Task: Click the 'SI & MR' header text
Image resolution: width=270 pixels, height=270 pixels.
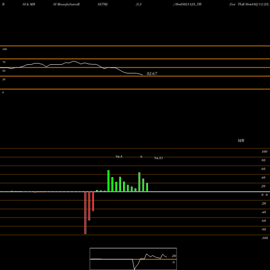Action: (29, 4)
